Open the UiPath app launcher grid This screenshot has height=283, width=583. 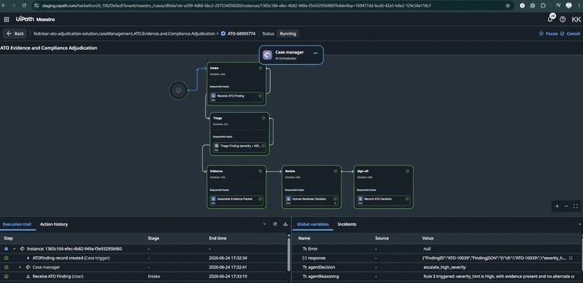[x=7, y=19]
